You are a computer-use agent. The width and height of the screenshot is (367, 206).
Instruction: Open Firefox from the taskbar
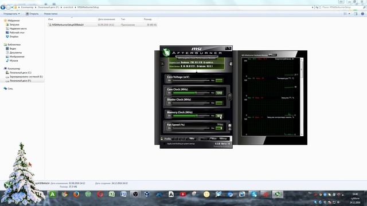tap(76, 194)
